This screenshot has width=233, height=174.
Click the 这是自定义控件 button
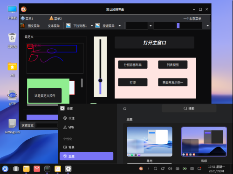45,96
